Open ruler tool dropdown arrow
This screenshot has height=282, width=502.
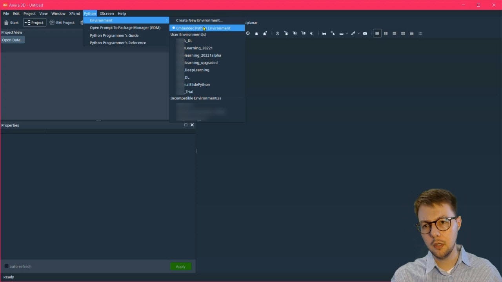[x=347, y=33]
